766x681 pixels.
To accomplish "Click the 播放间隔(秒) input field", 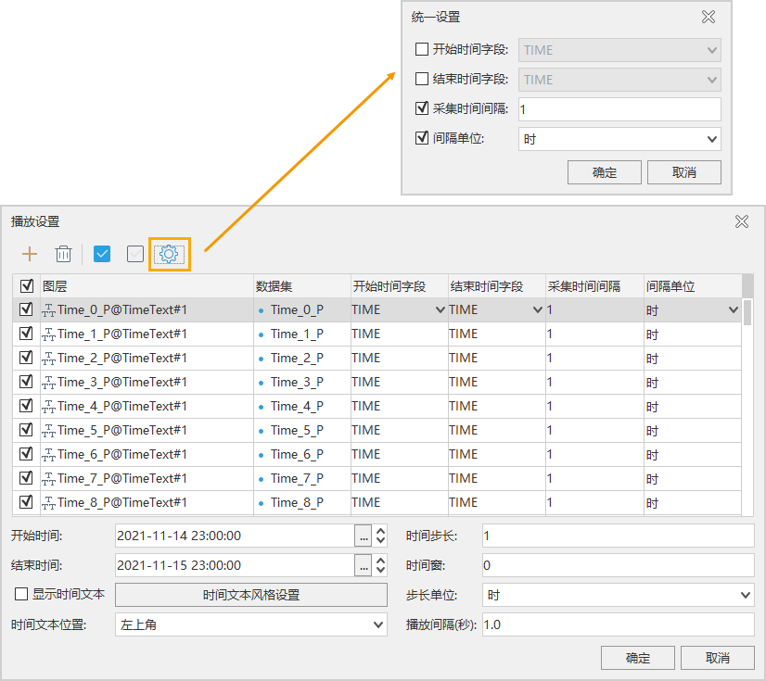I will click(618, 624).
